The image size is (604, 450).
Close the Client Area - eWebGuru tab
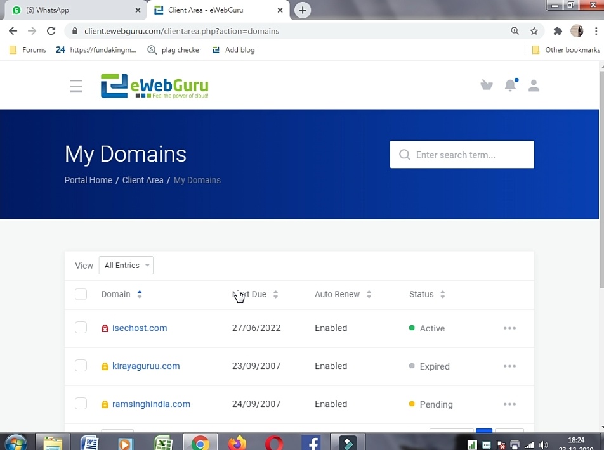point(280,10)
